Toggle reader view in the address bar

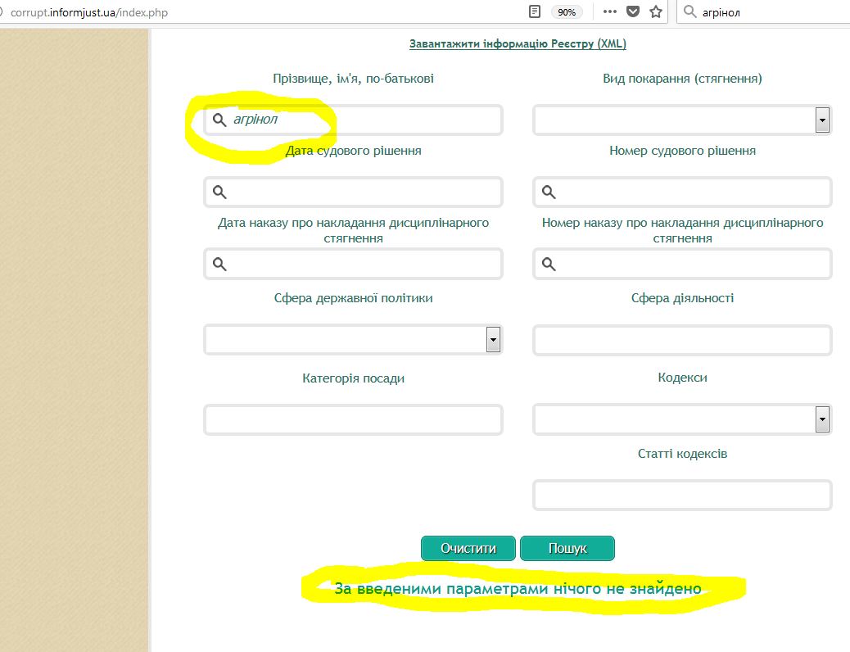click(x=535, y=12)
